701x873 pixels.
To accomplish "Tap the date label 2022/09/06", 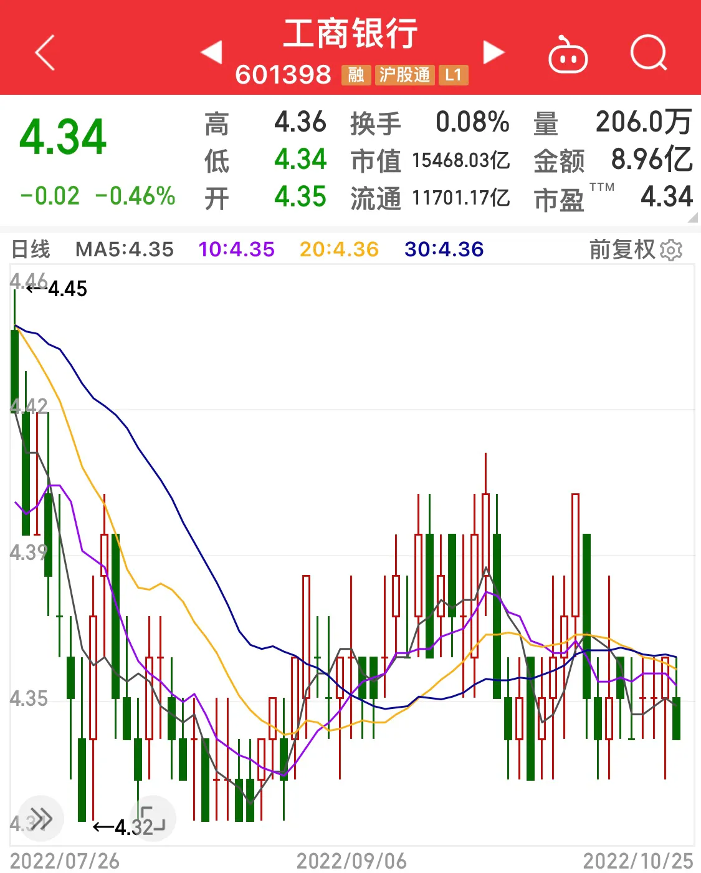I will tap(351, 861).
